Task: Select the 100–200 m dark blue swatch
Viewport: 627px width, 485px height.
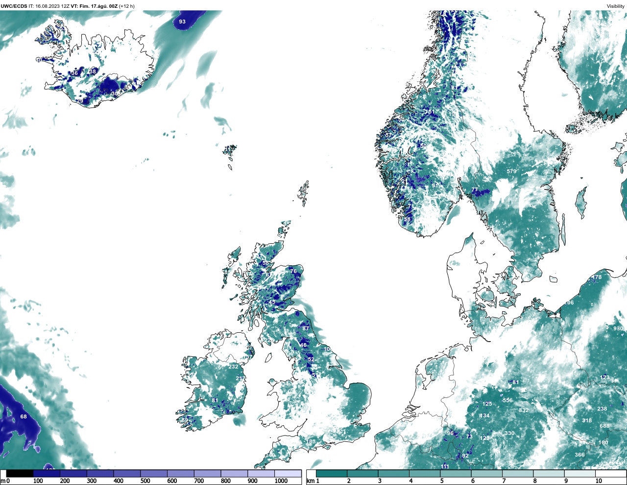Action: 47,474
